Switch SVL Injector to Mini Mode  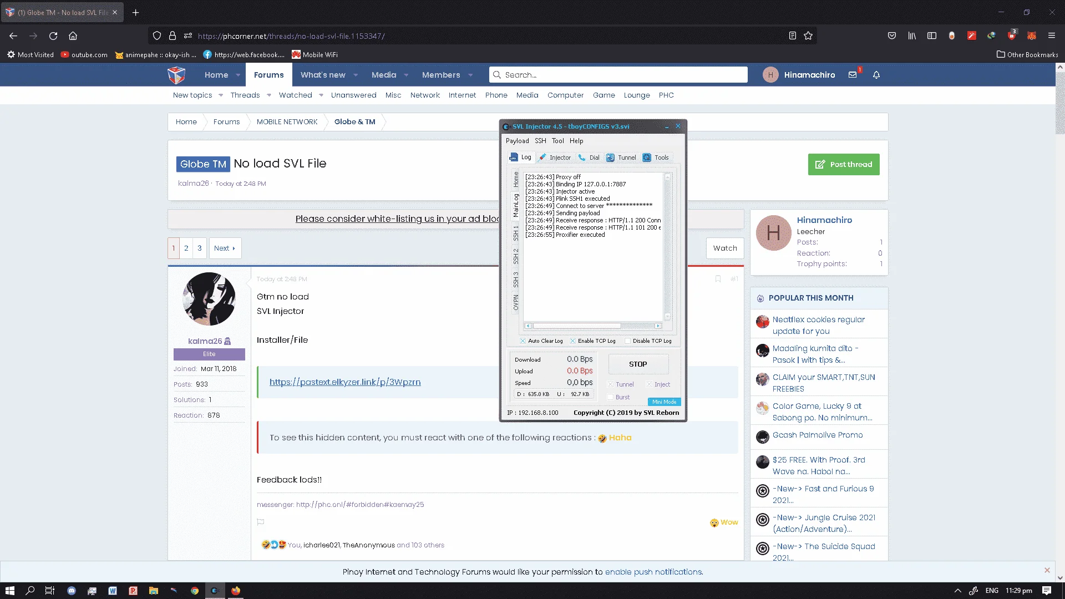point(664,402)
